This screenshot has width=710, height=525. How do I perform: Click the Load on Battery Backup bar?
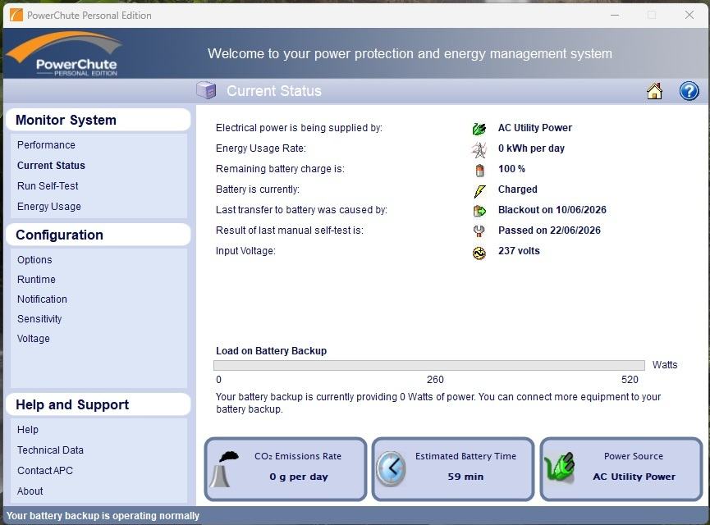(428, 365)
